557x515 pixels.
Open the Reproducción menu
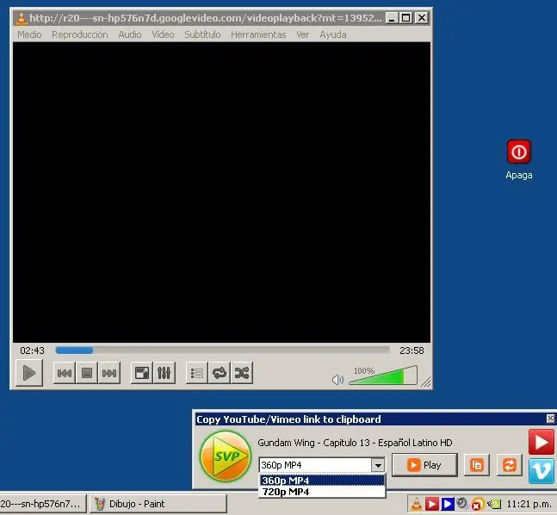79,34
